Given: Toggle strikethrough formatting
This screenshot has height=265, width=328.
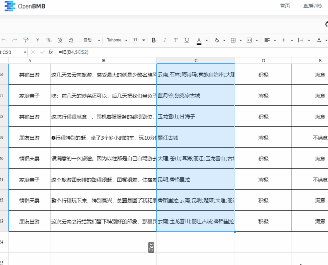Looking at the screenshot, I should [176, 40].
